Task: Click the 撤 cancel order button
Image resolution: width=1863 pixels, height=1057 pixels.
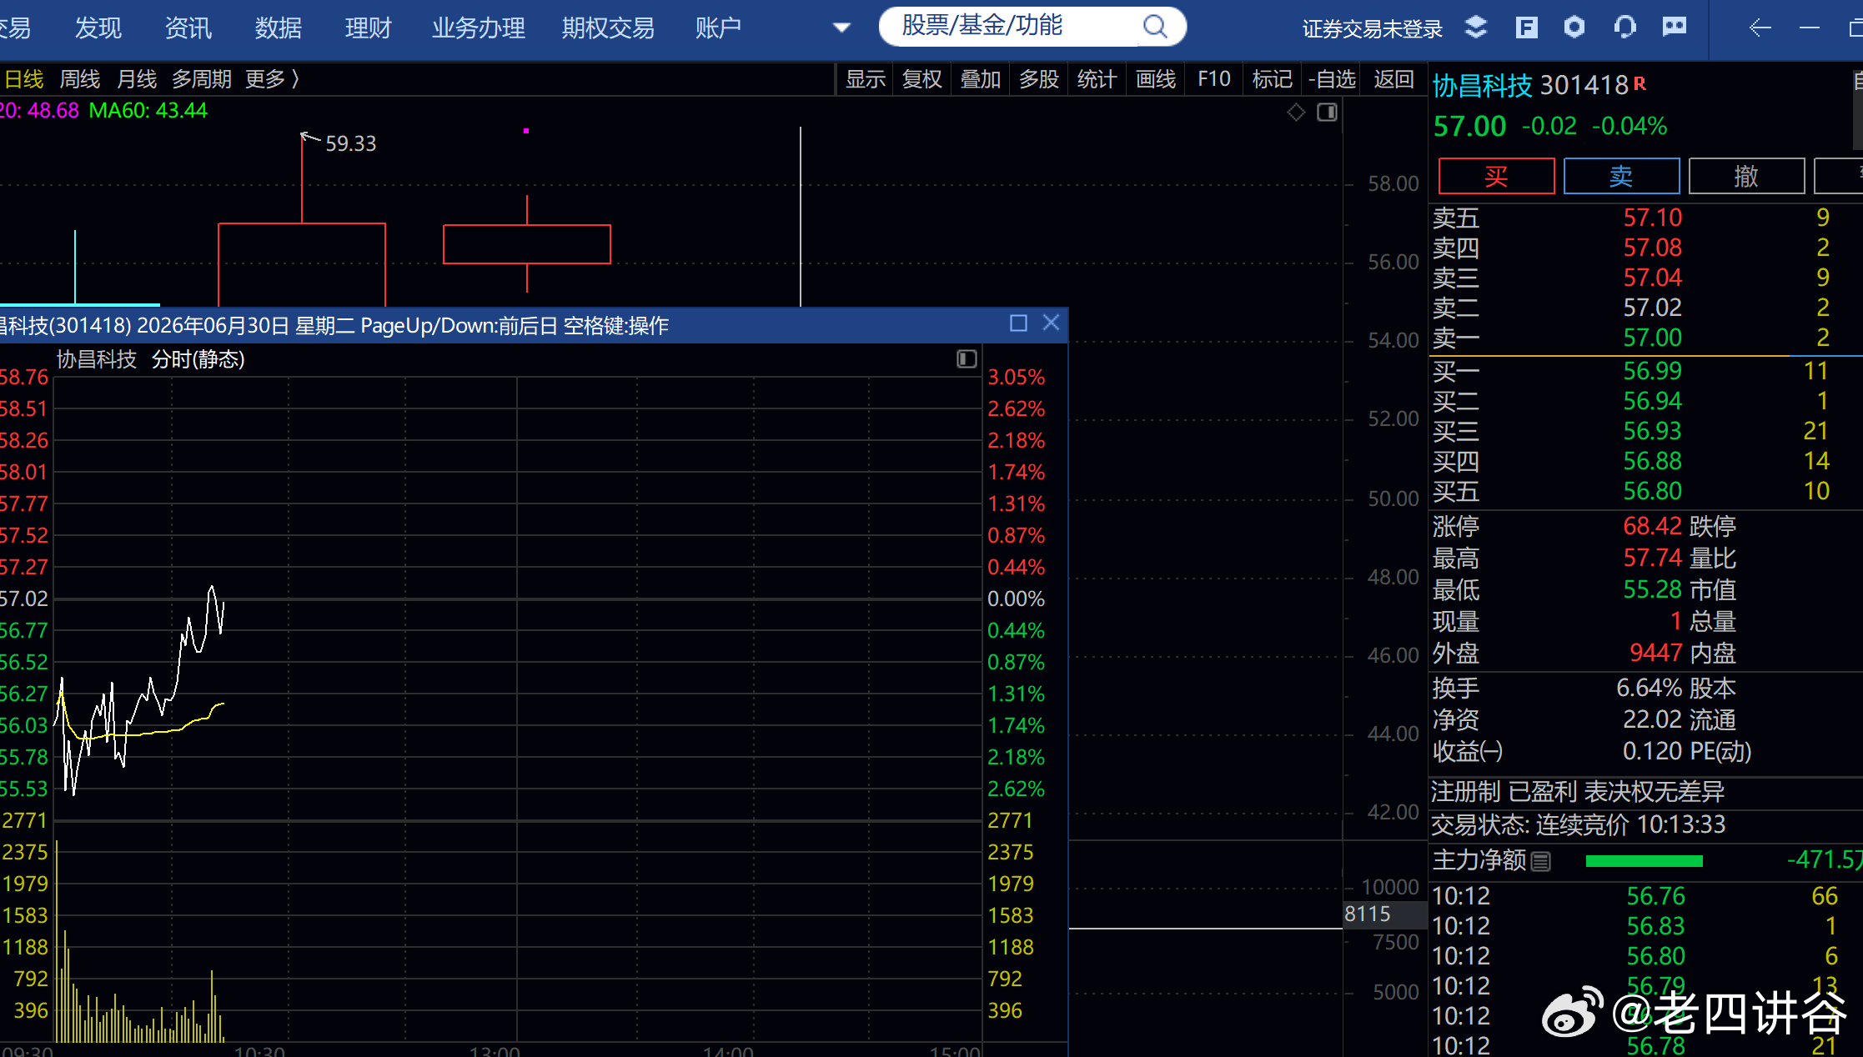Action: pos(1746,176)
